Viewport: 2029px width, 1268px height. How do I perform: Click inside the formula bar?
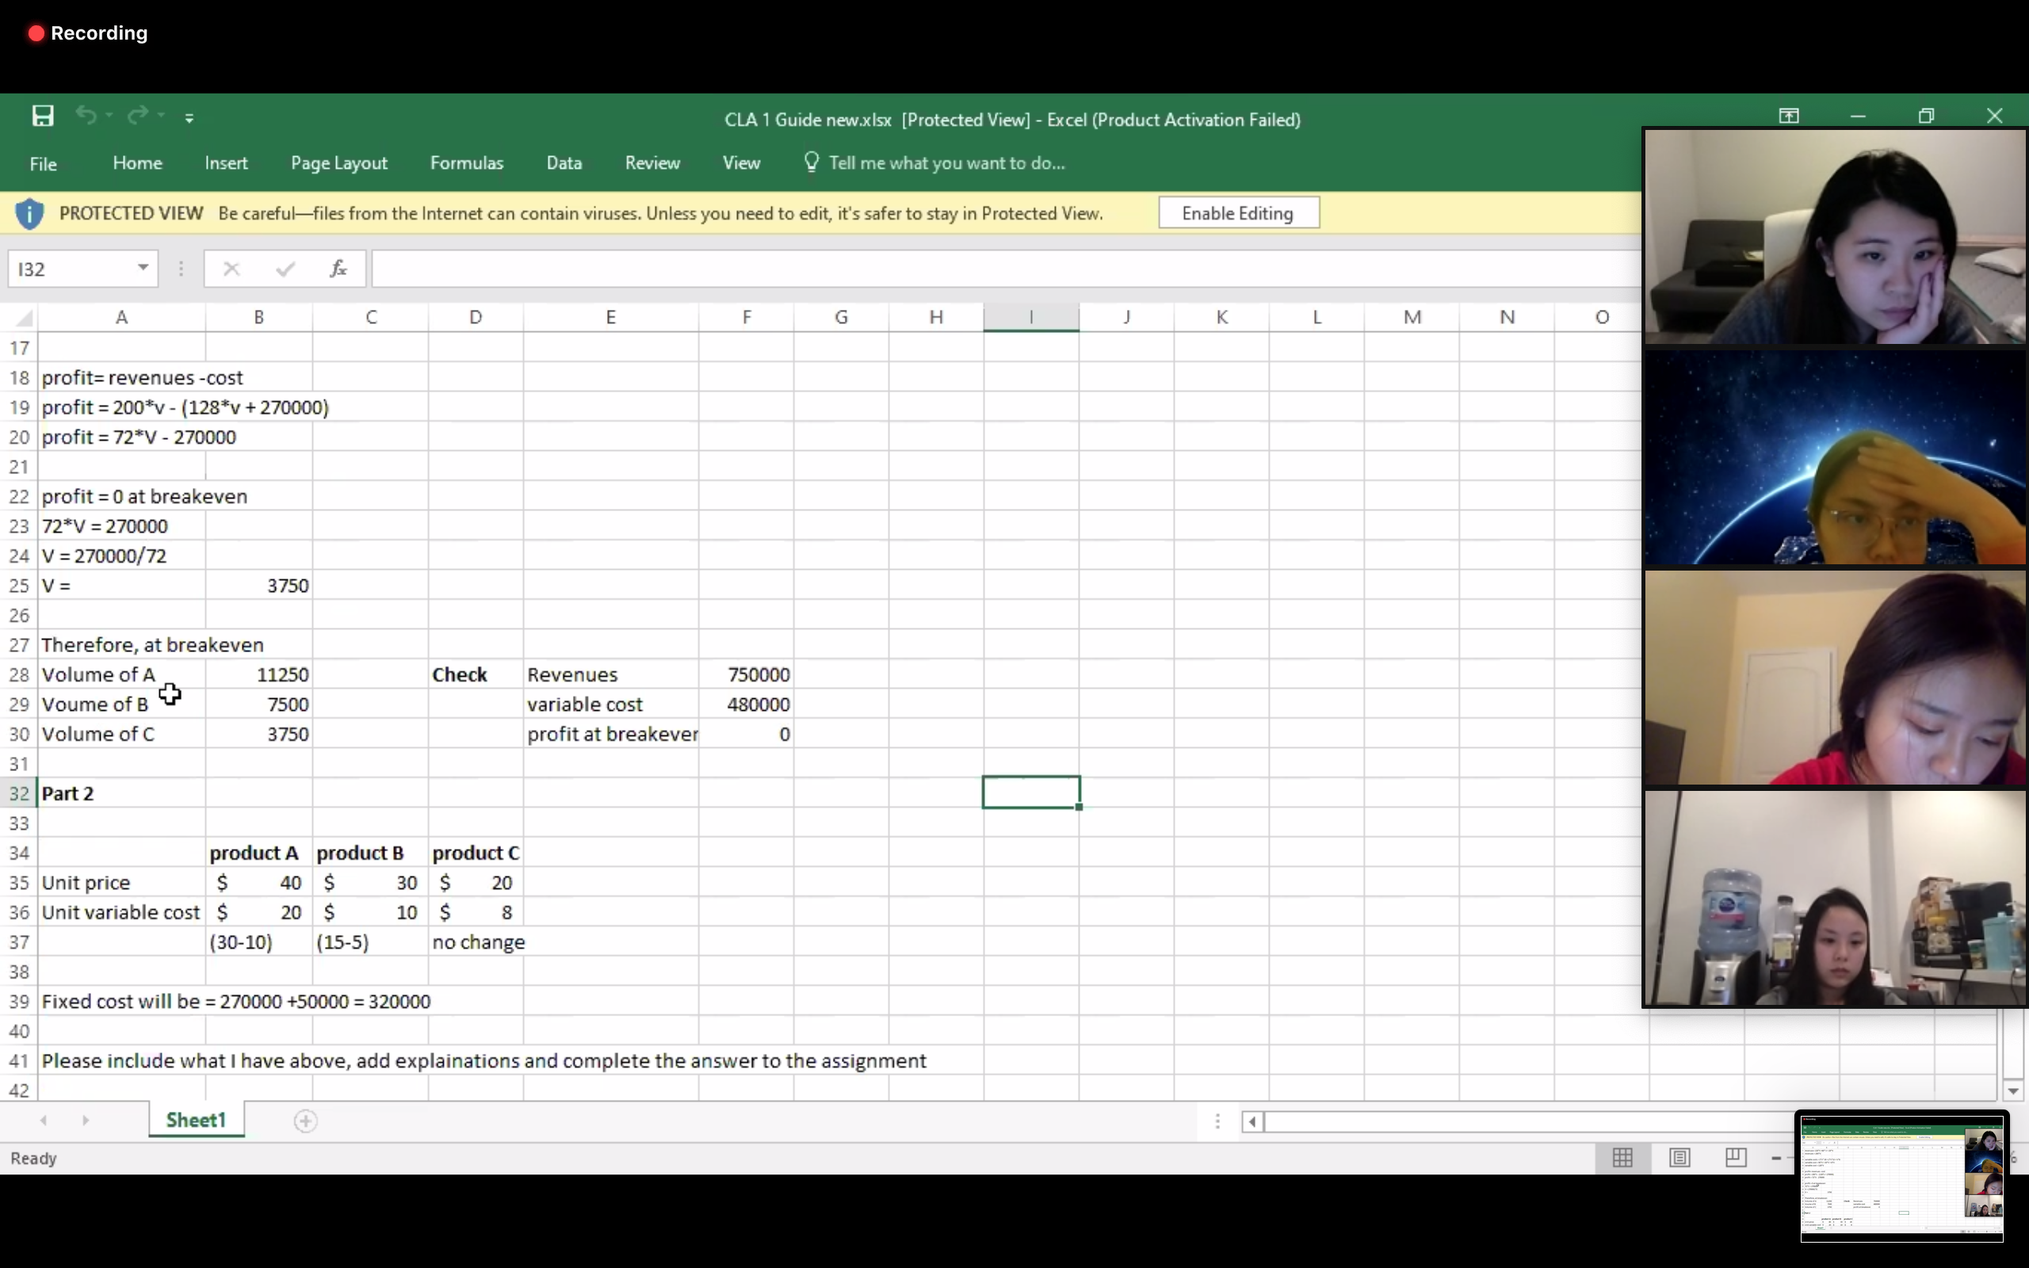1004,269
